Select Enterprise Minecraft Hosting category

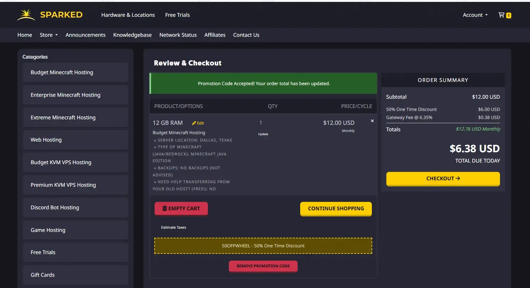76,95
